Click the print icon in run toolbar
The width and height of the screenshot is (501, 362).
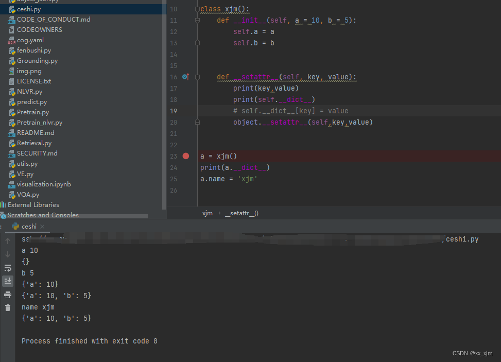8,295
